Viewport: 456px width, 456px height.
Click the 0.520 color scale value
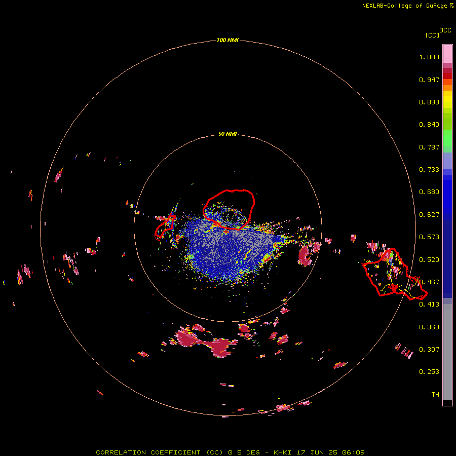429,260
